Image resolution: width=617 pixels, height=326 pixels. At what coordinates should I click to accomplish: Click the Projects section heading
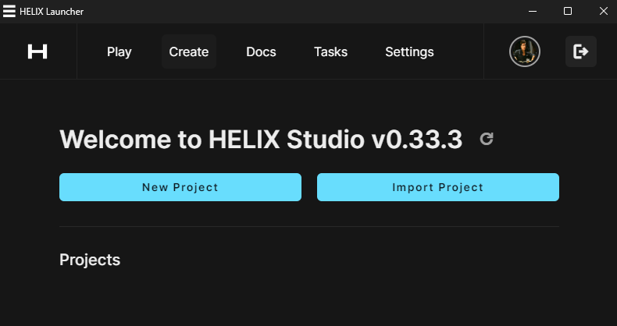90,260
